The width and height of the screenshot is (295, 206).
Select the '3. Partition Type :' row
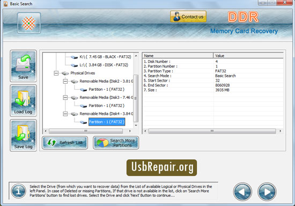(213, 71)
